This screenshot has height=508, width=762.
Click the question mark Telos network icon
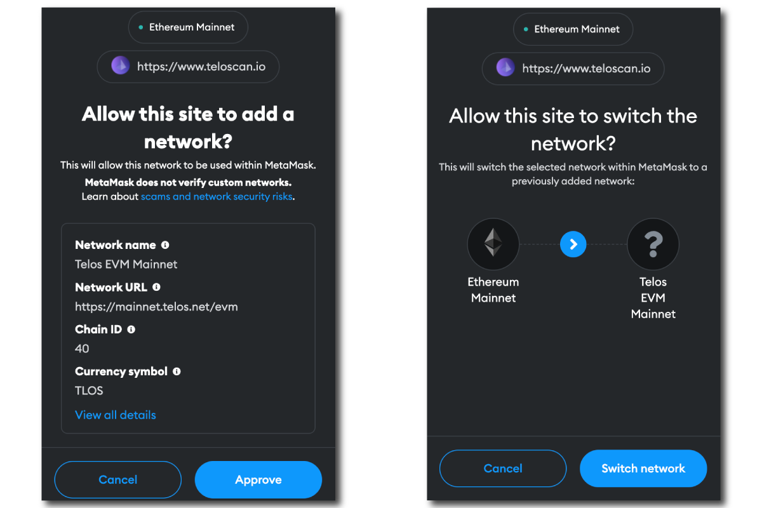pos(653,244)
